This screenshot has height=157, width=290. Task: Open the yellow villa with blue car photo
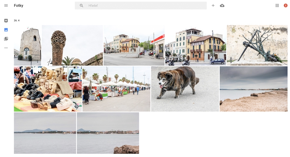196,45
